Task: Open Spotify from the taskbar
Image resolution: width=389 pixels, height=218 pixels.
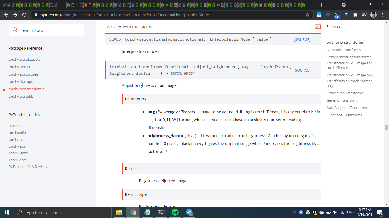Action: pyautogui.click(x=175, y=212)
